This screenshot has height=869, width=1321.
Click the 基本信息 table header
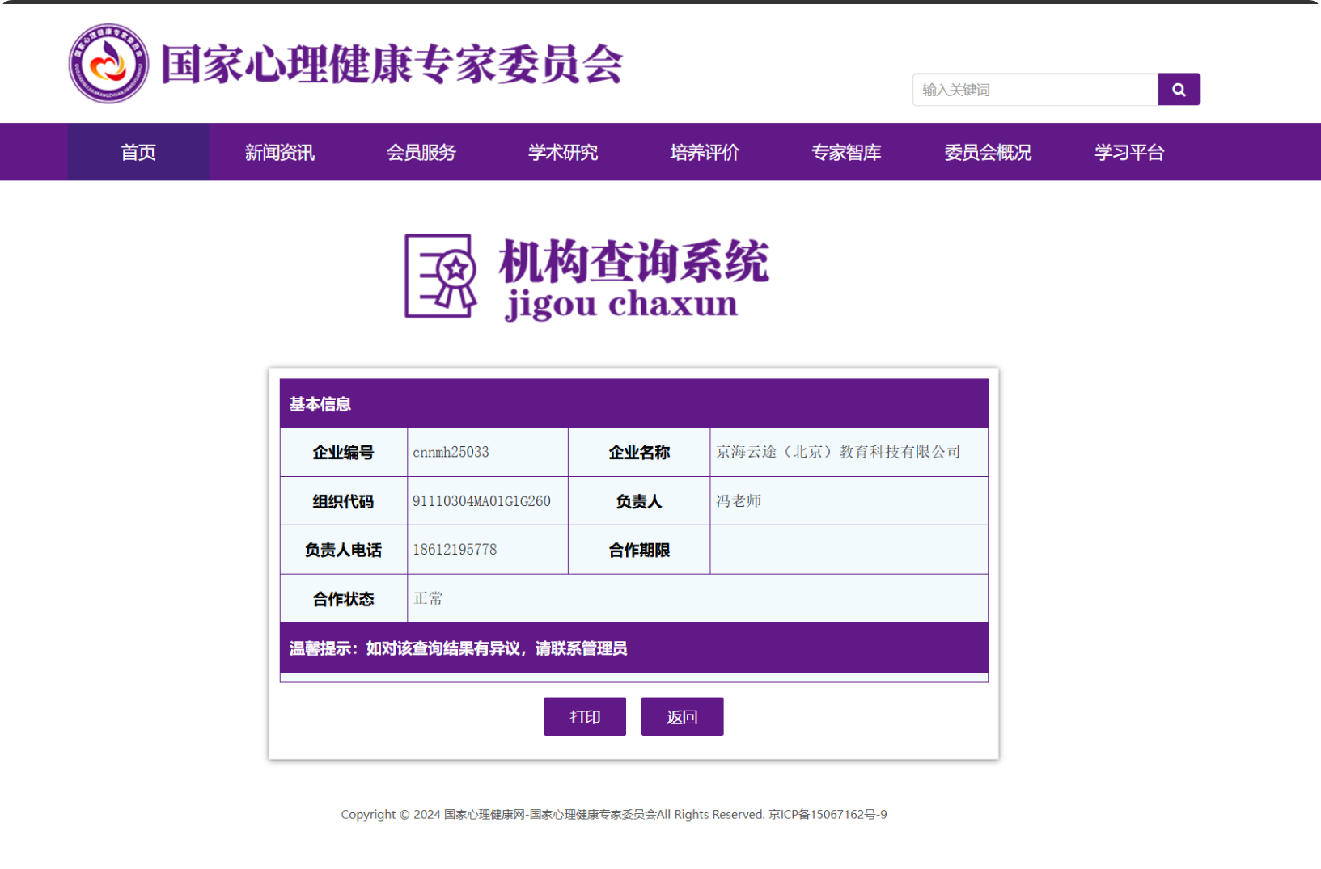point(634,403)
